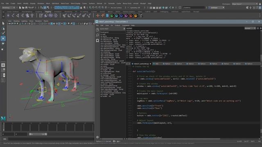Viewport: 262px width, 147px height.
Task: Open the Symmetry Off dropdown
Action: click(136, 7)
